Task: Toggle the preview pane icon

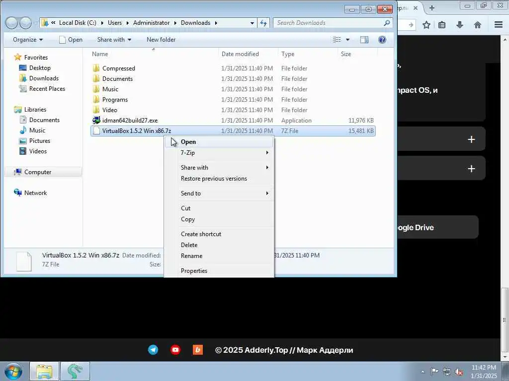Action: [x=364, y=40]
